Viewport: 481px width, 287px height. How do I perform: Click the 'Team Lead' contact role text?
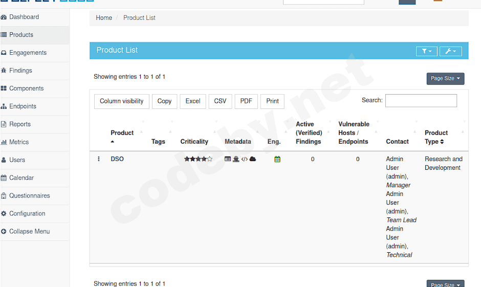click(x=401, y=220)
